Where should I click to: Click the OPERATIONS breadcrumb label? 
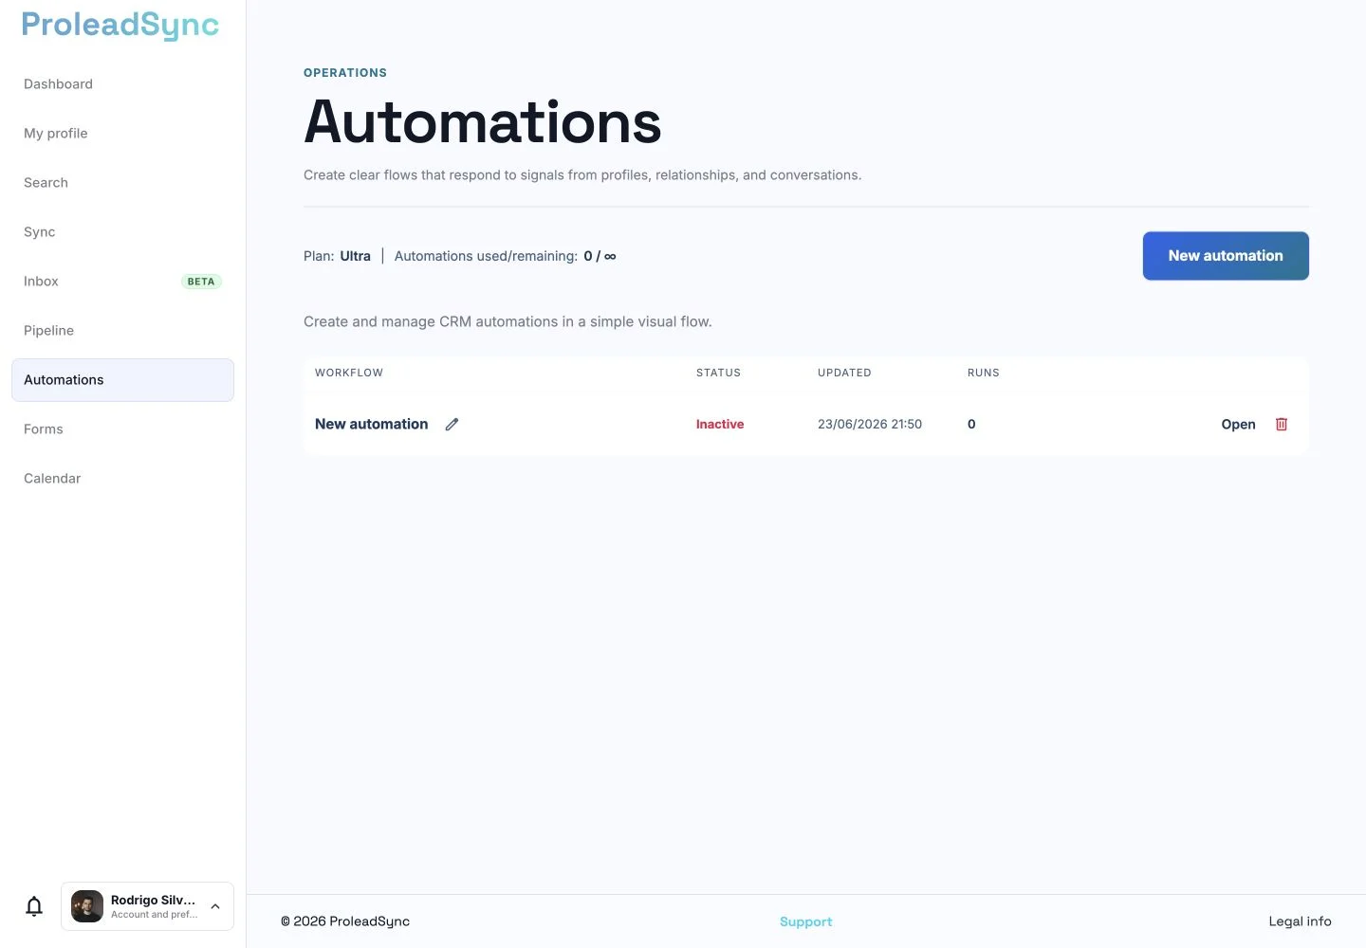point(345,73)
